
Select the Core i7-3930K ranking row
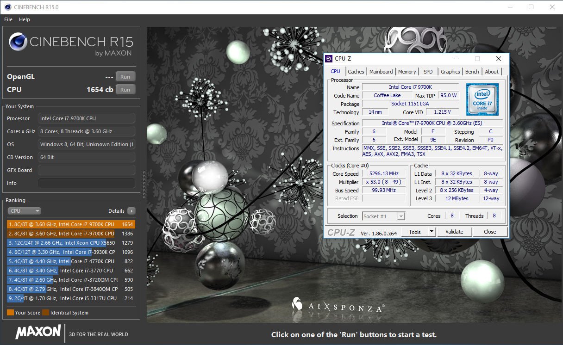71,252
